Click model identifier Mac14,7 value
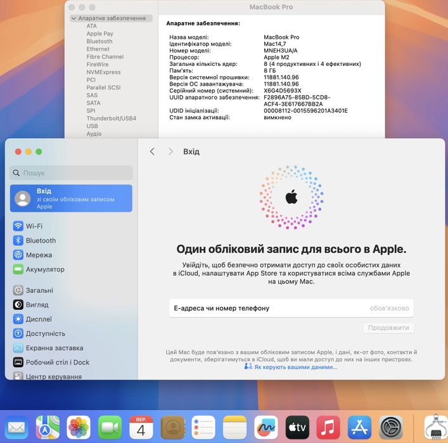Viewport: 448px width, 443px height. pyautogui.click(x=274, y=44)
